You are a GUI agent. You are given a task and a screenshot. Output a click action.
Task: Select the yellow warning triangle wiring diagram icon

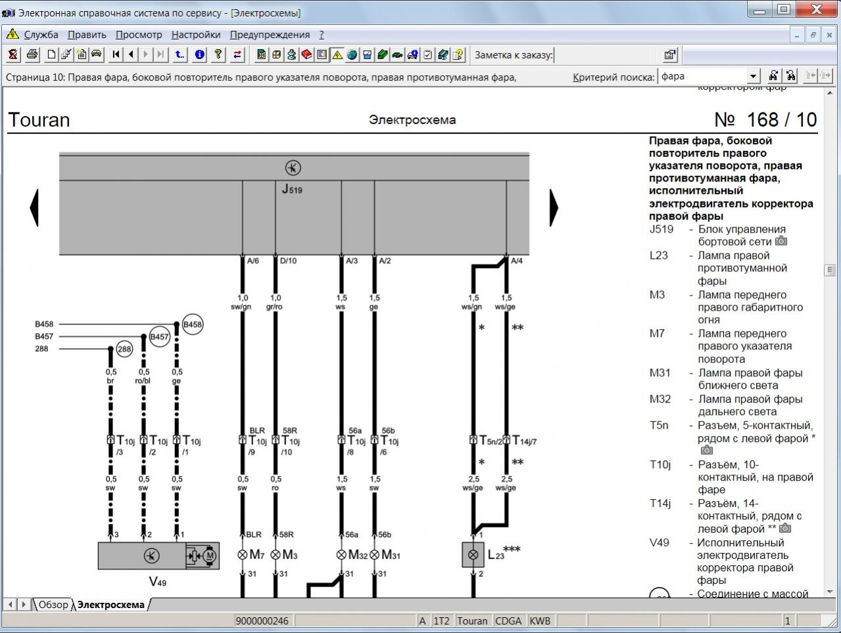(337, 55)
